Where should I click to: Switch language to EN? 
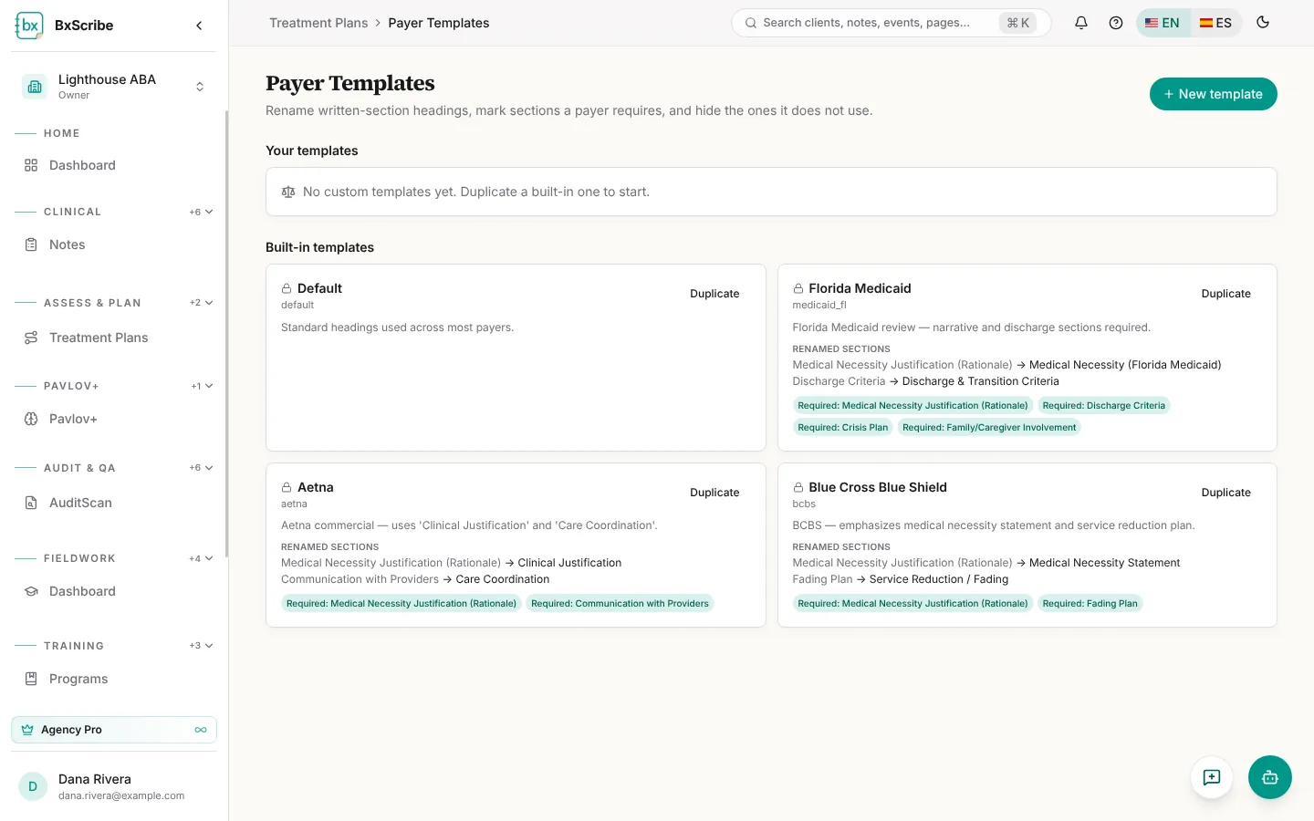point(1163,23)
